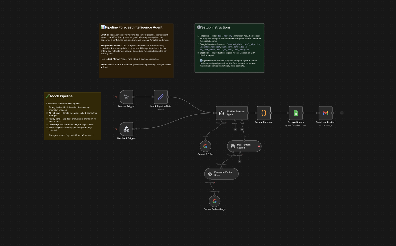Open the Mock Pipeline Data edit node
This screenshot has height=246, width=396.
(161, 97)
